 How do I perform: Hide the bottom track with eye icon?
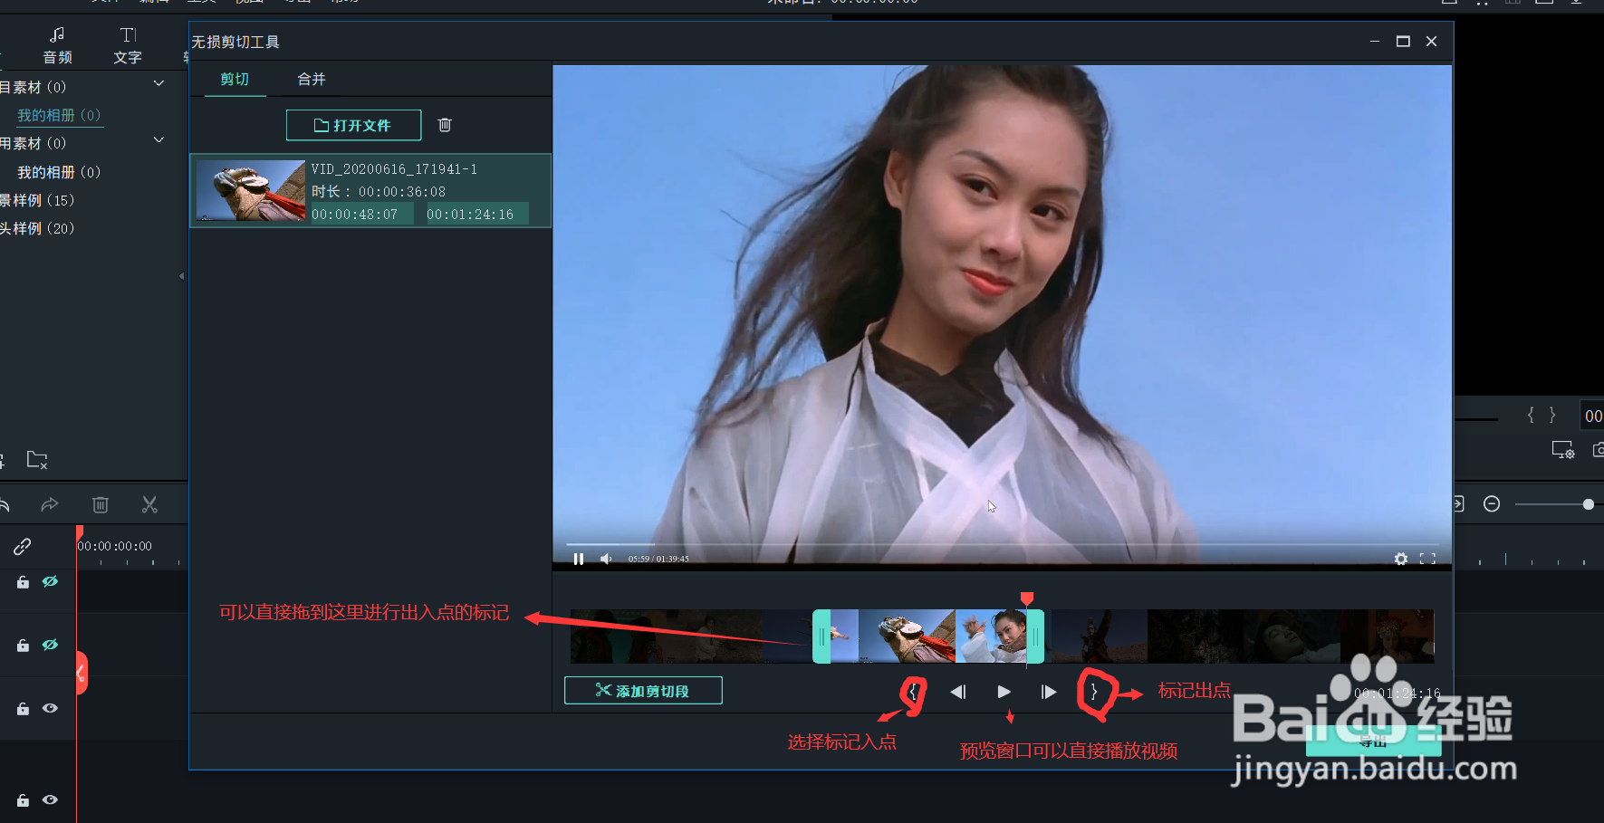(51, 799)
